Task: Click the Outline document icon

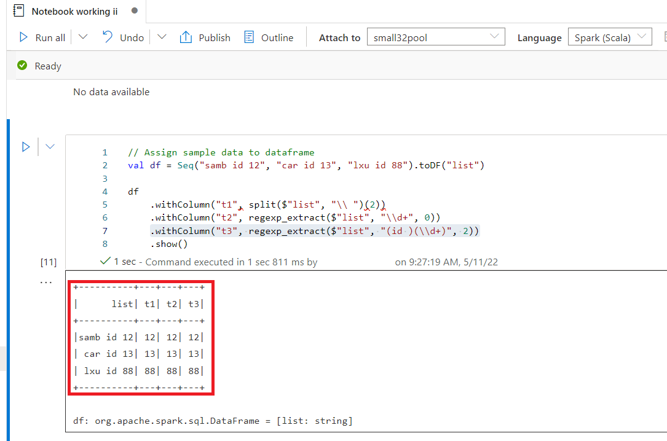Action: (x=249, y=37)
